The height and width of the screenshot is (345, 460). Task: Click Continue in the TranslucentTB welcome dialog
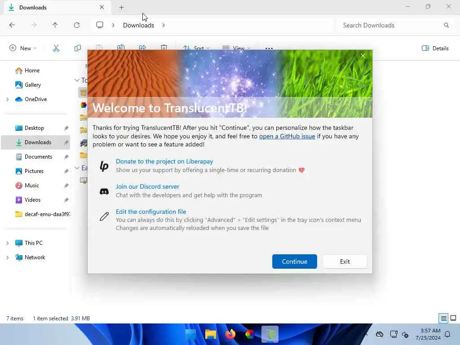(x=295, y=261)
